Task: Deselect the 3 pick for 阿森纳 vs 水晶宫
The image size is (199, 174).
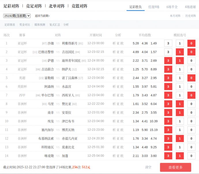Action: pyautogui.click(x=168, y=87)
